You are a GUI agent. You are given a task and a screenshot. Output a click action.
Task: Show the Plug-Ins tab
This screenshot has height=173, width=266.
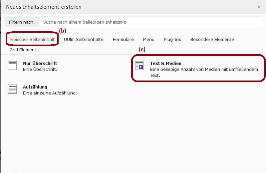[x=172, y=39]
